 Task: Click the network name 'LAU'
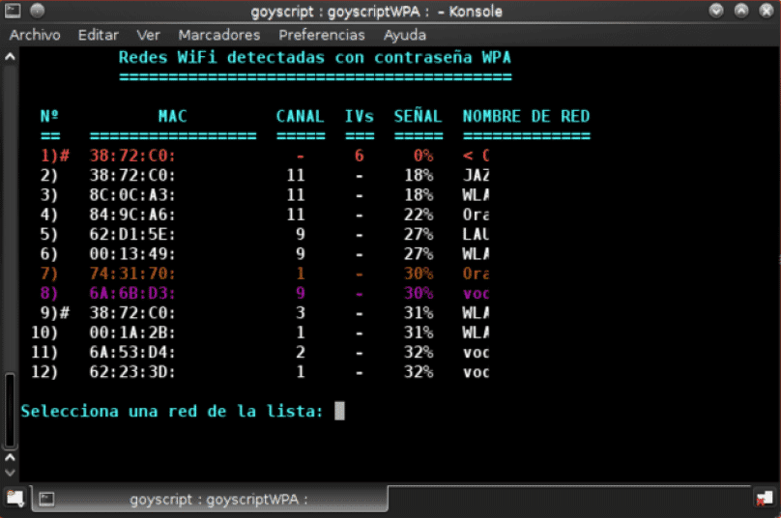click(x=476, y=234)
